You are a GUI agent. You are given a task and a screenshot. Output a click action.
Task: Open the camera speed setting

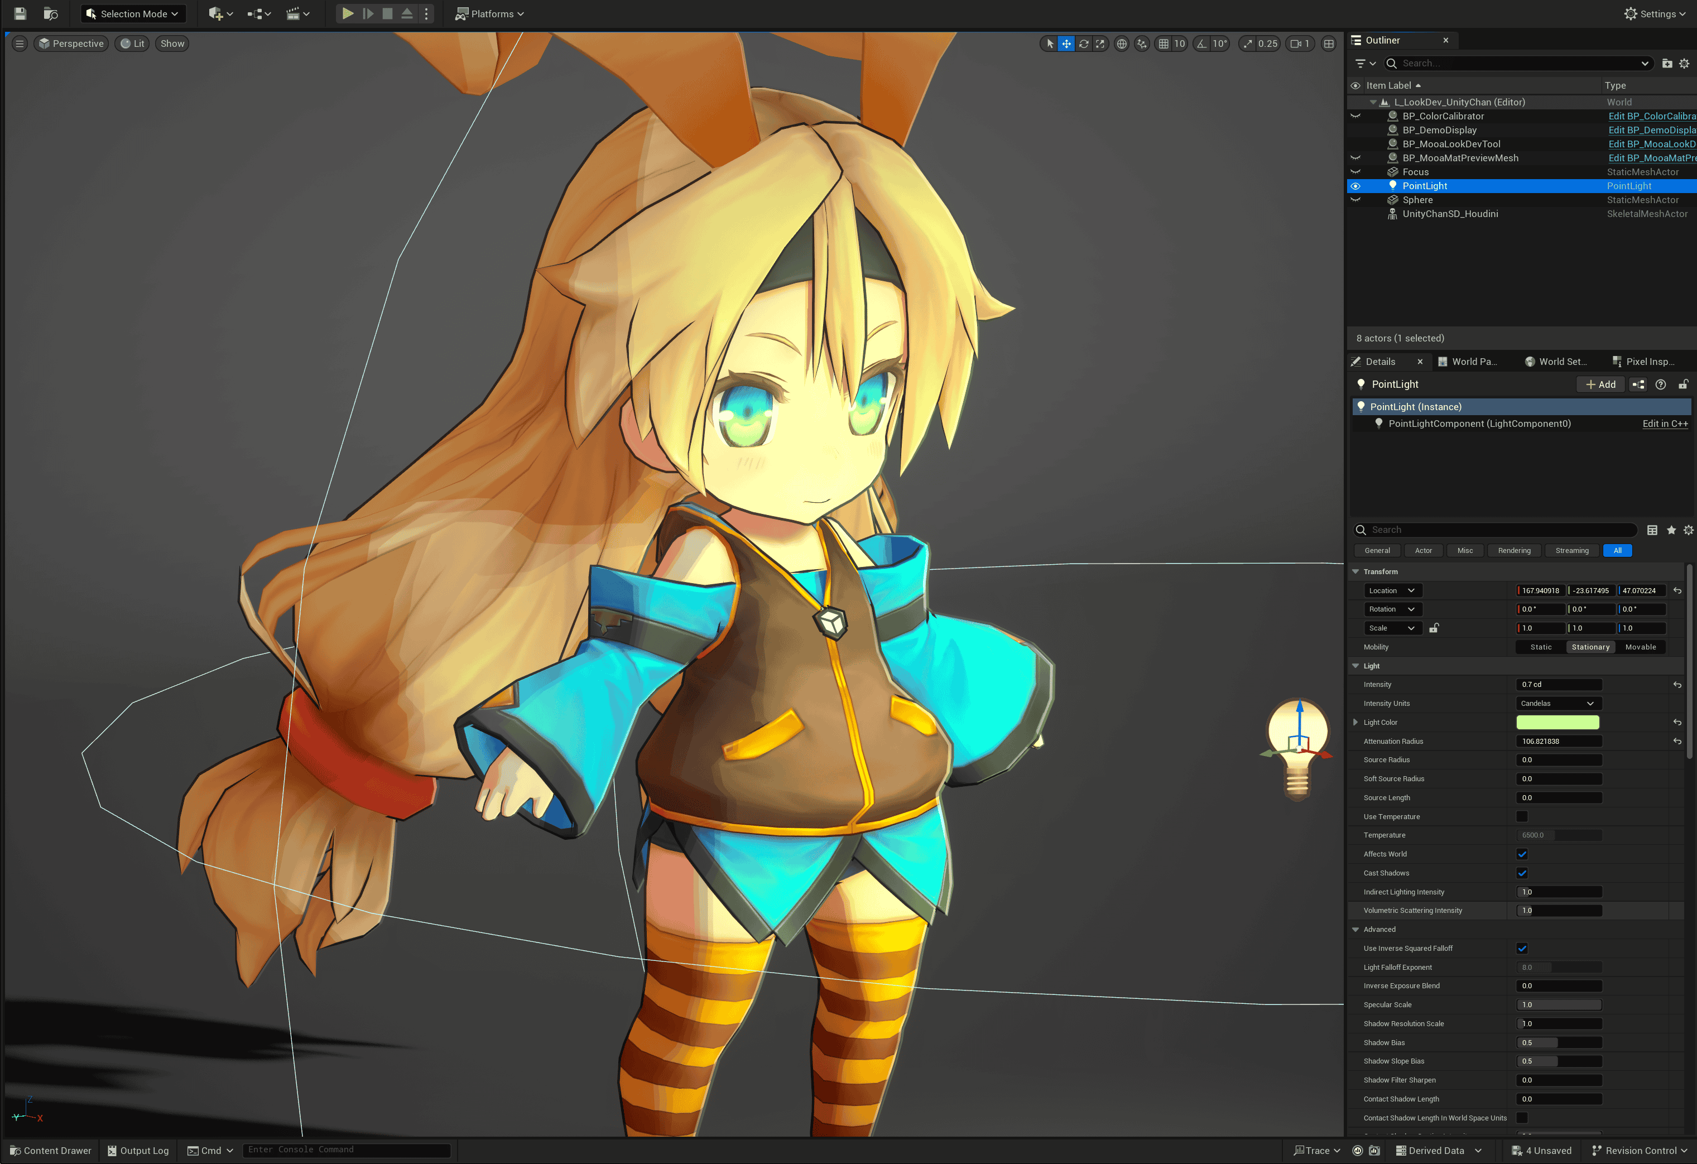(1300, 44)
